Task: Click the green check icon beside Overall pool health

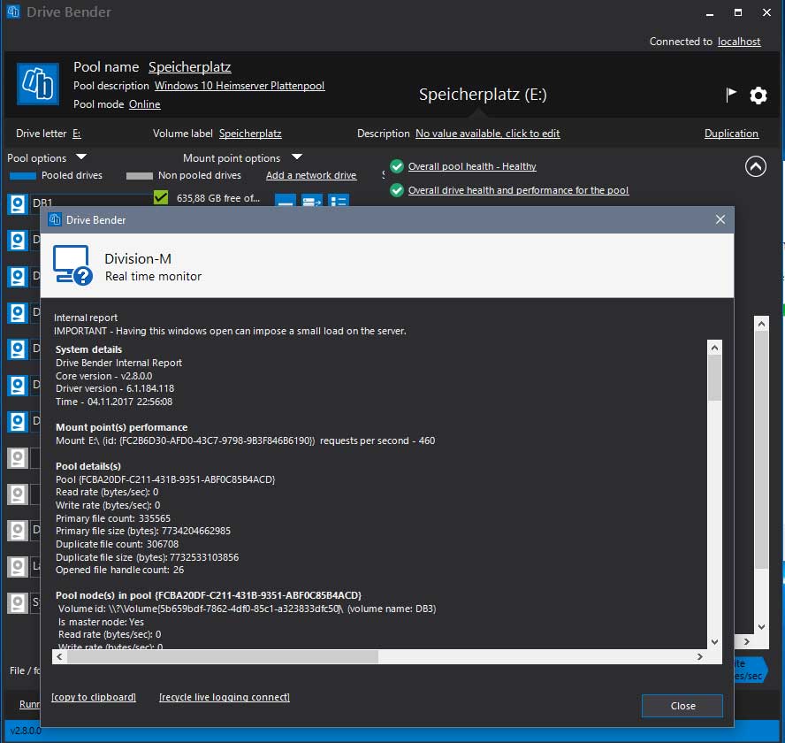Action: (x=397, y=166)
